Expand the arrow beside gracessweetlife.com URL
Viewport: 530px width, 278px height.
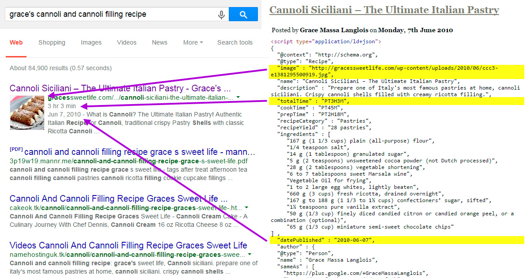tap(238, 98)
